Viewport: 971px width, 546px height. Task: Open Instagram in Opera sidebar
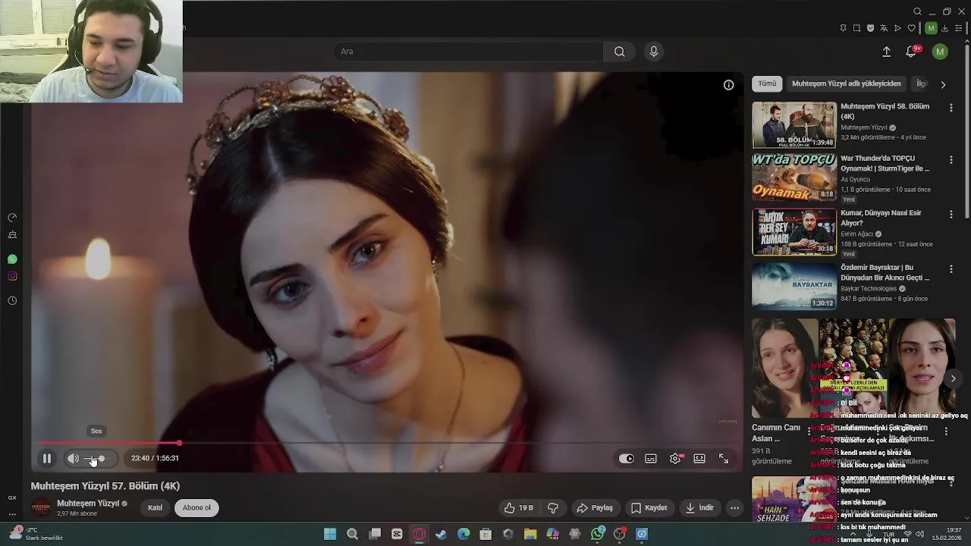[x=12, y=276]
